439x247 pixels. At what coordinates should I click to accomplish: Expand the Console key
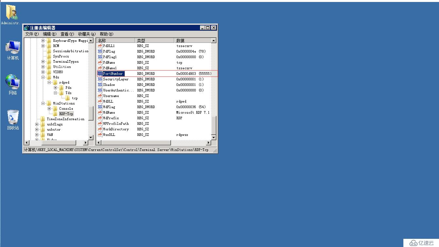click(x=49, y=108)
